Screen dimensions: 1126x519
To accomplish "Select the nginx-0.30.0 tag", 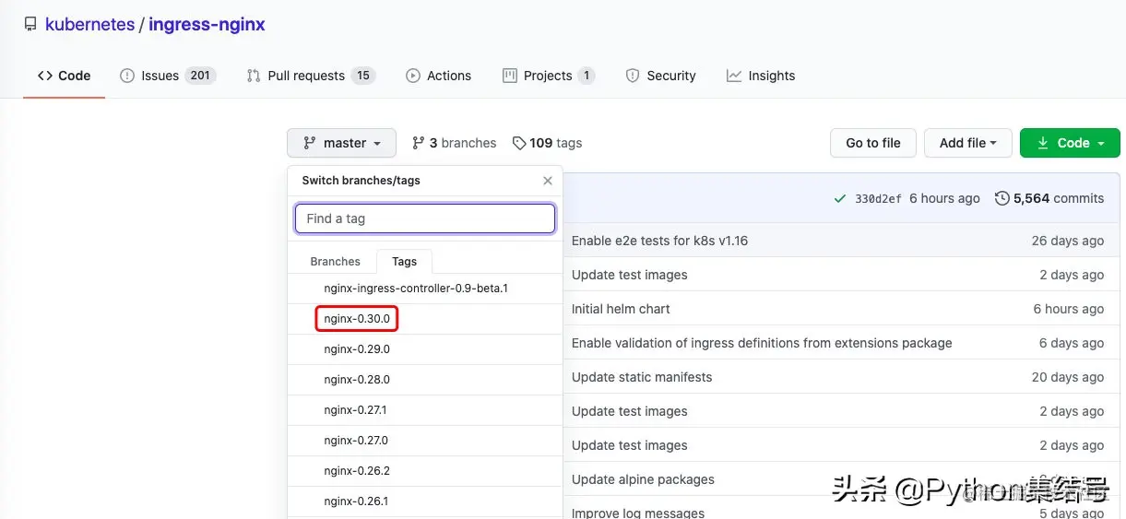I will 357,319.
